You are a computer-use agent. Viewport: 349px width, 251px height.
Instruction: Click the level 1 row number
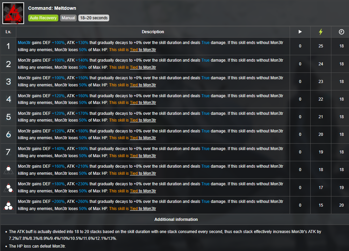(x=8, y=46)
